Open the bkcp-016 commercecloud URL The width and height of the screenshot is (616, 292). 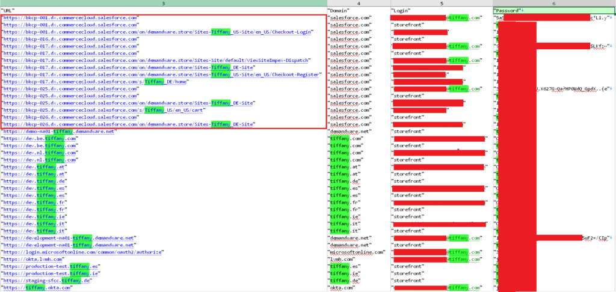pyautogui.click(x=70, y=39)
